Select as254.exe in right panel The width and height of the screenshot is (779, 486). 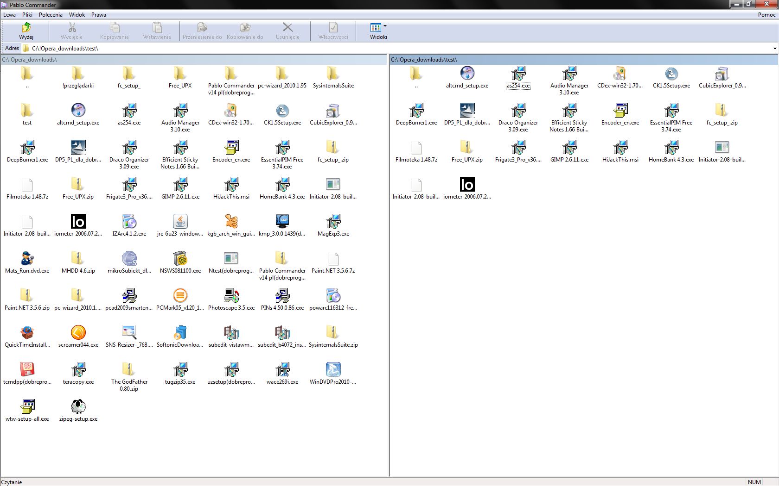518,77
